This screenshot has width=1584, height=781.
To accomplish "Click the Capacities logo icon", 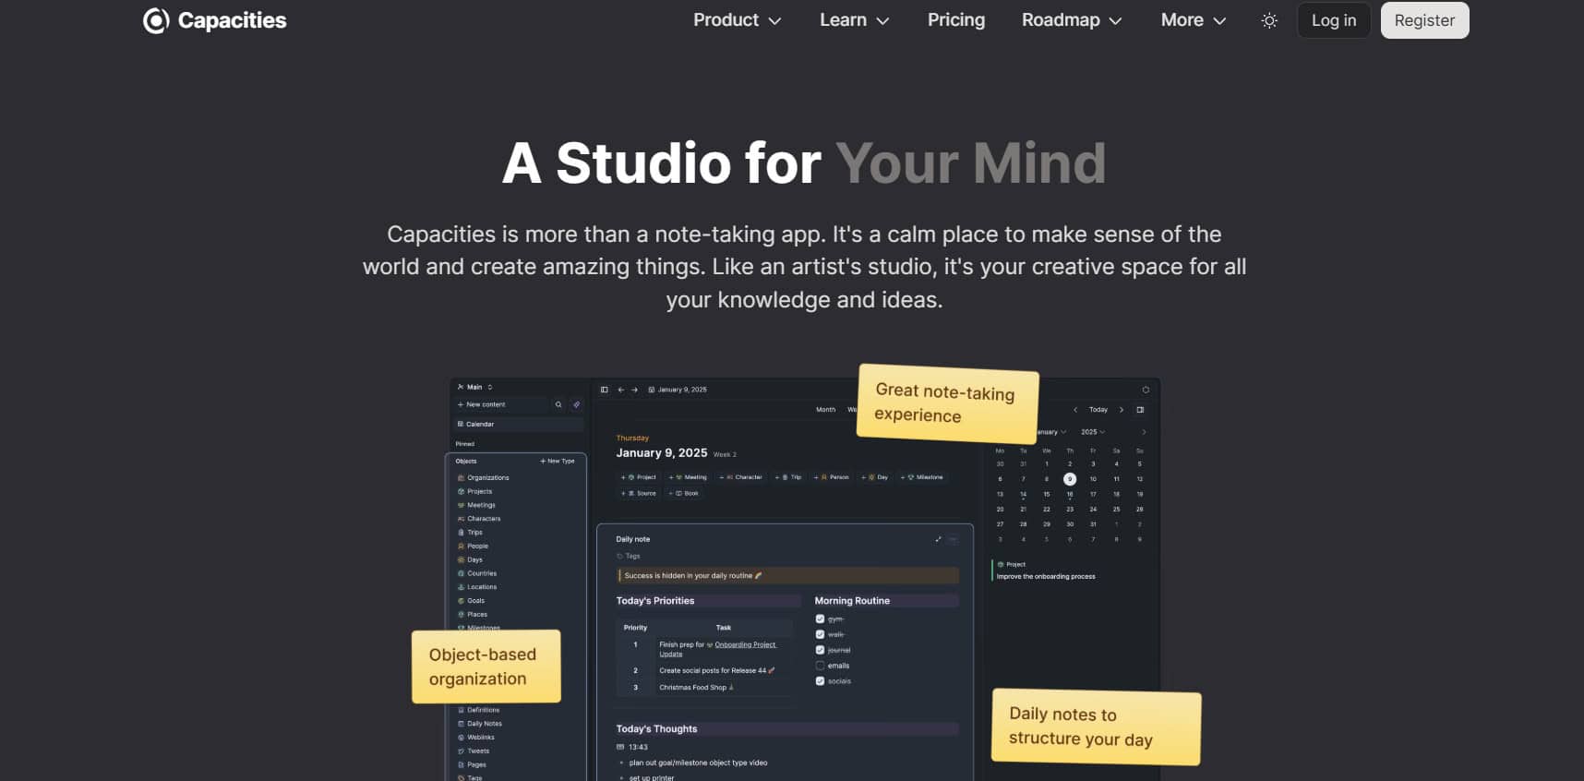I will pos(156,20).
